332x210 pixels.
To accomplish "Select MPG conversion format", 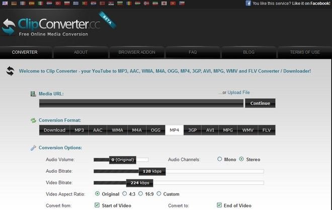I will (x=228, y=130).
